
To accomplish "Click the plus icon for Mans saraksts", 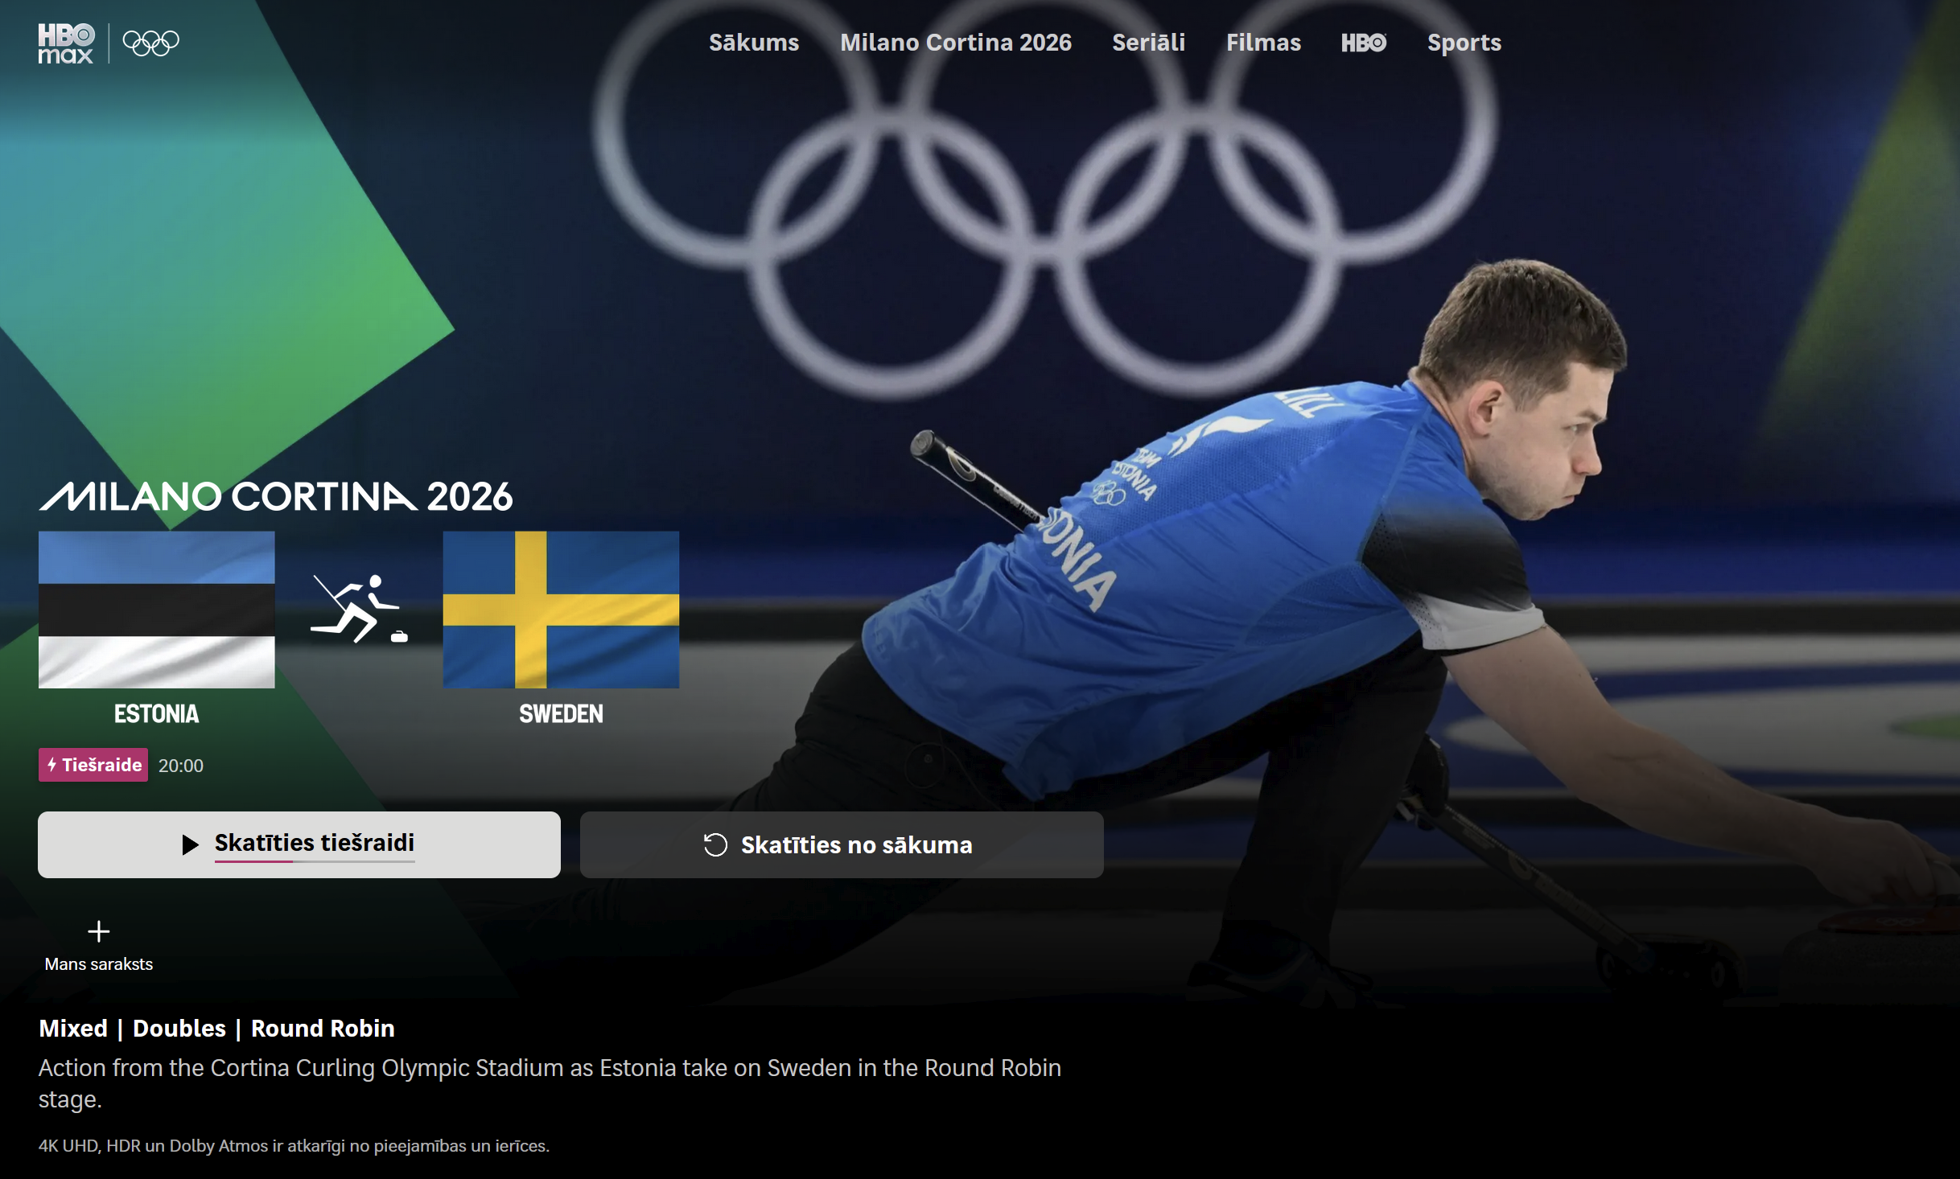I will [x=99, y=931].
